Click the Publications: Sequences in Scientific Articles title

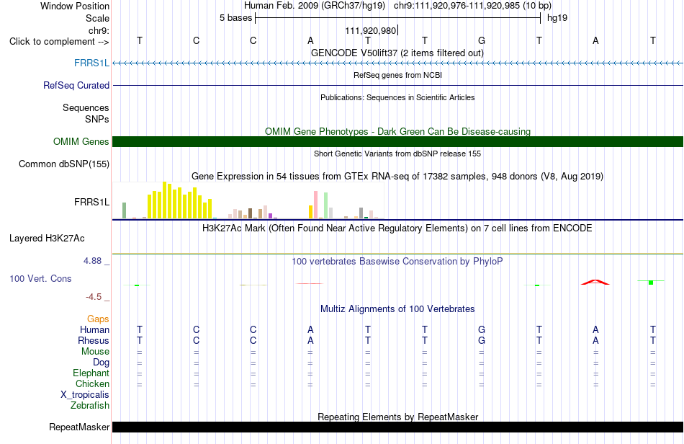[x=397, y=97]
